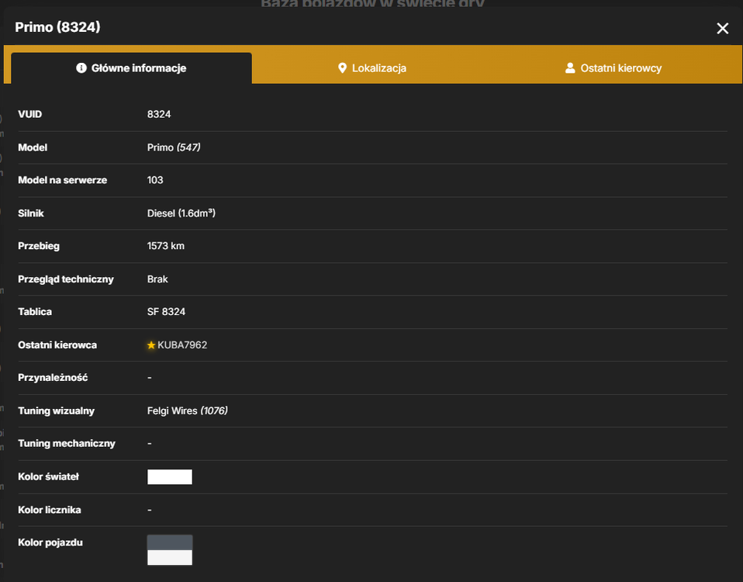
Task: Click the Model na serwerze label
Action: pos(63,180)
